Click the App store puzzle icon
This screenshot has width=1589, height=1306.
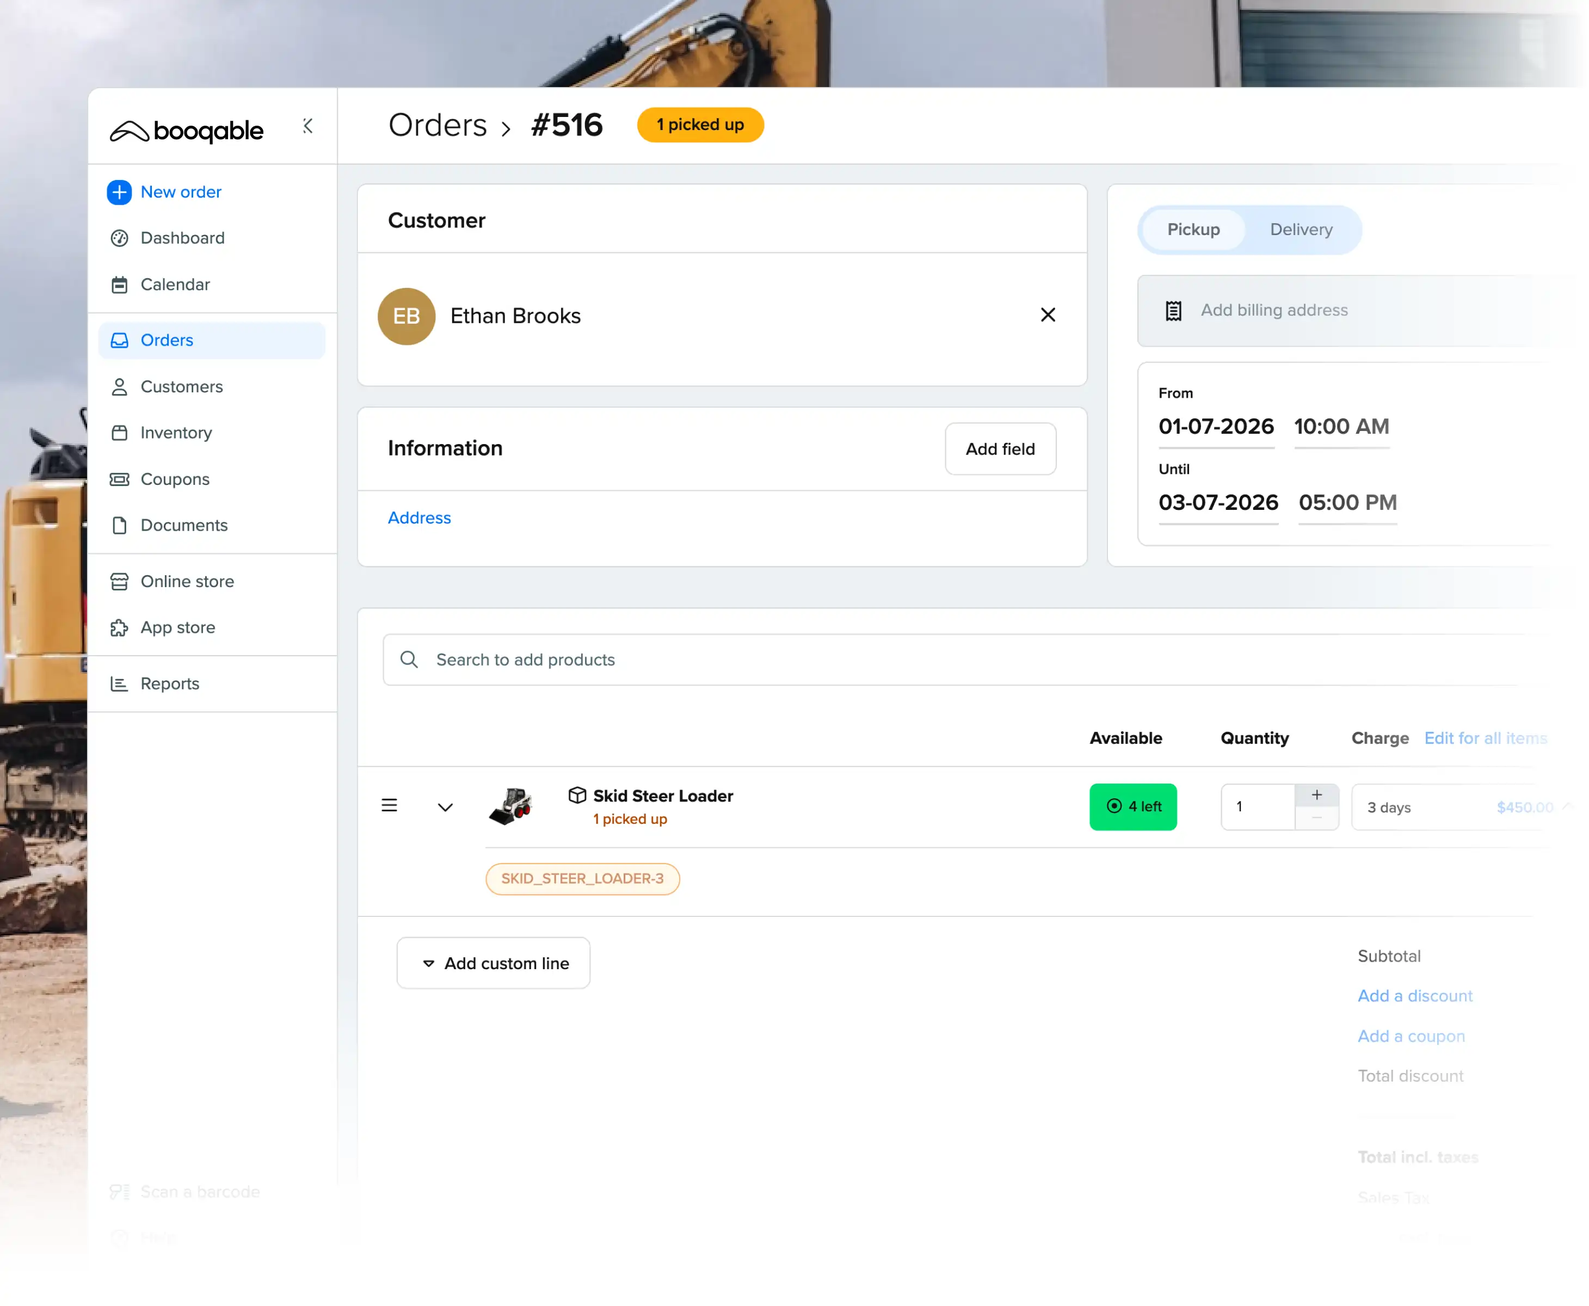click(119, 628)
